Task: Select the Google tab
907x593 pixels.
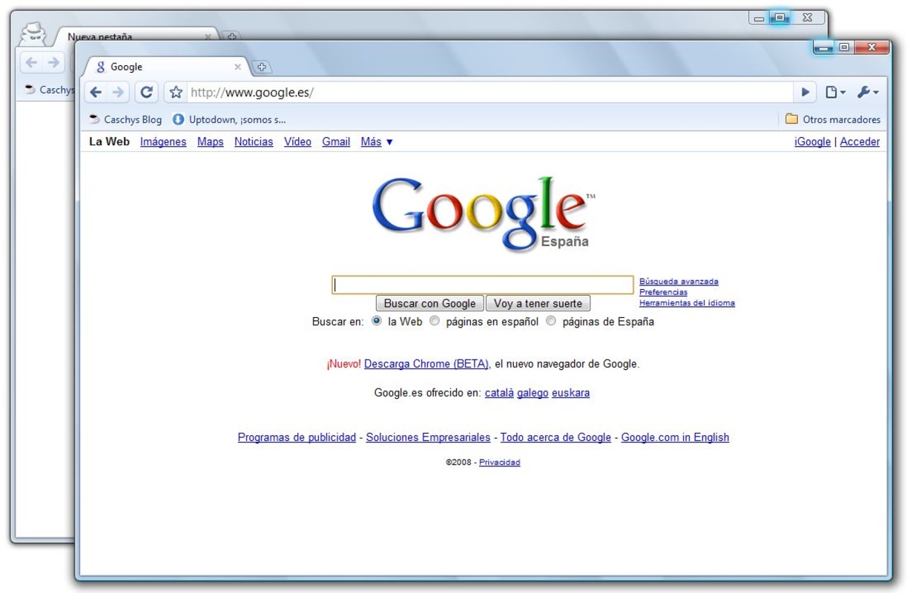Action: pos(165,67)
